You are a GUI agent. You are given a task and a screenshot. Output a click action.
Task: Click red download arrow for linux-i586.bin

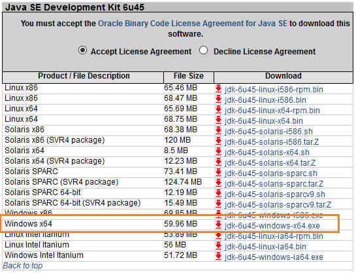pos(218,99)
